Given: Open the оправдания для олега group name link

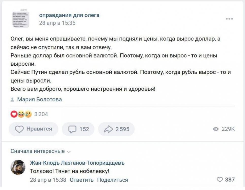Looking at the screenshot, I should (69, 15).
